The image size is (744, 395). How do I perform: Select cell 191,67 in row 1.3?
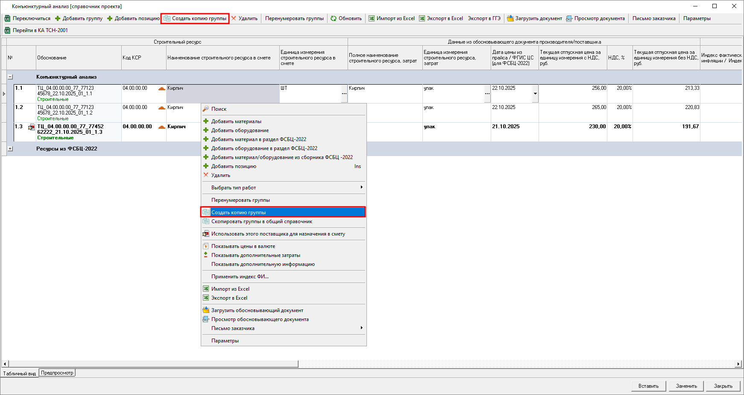[x=666, y=132]
